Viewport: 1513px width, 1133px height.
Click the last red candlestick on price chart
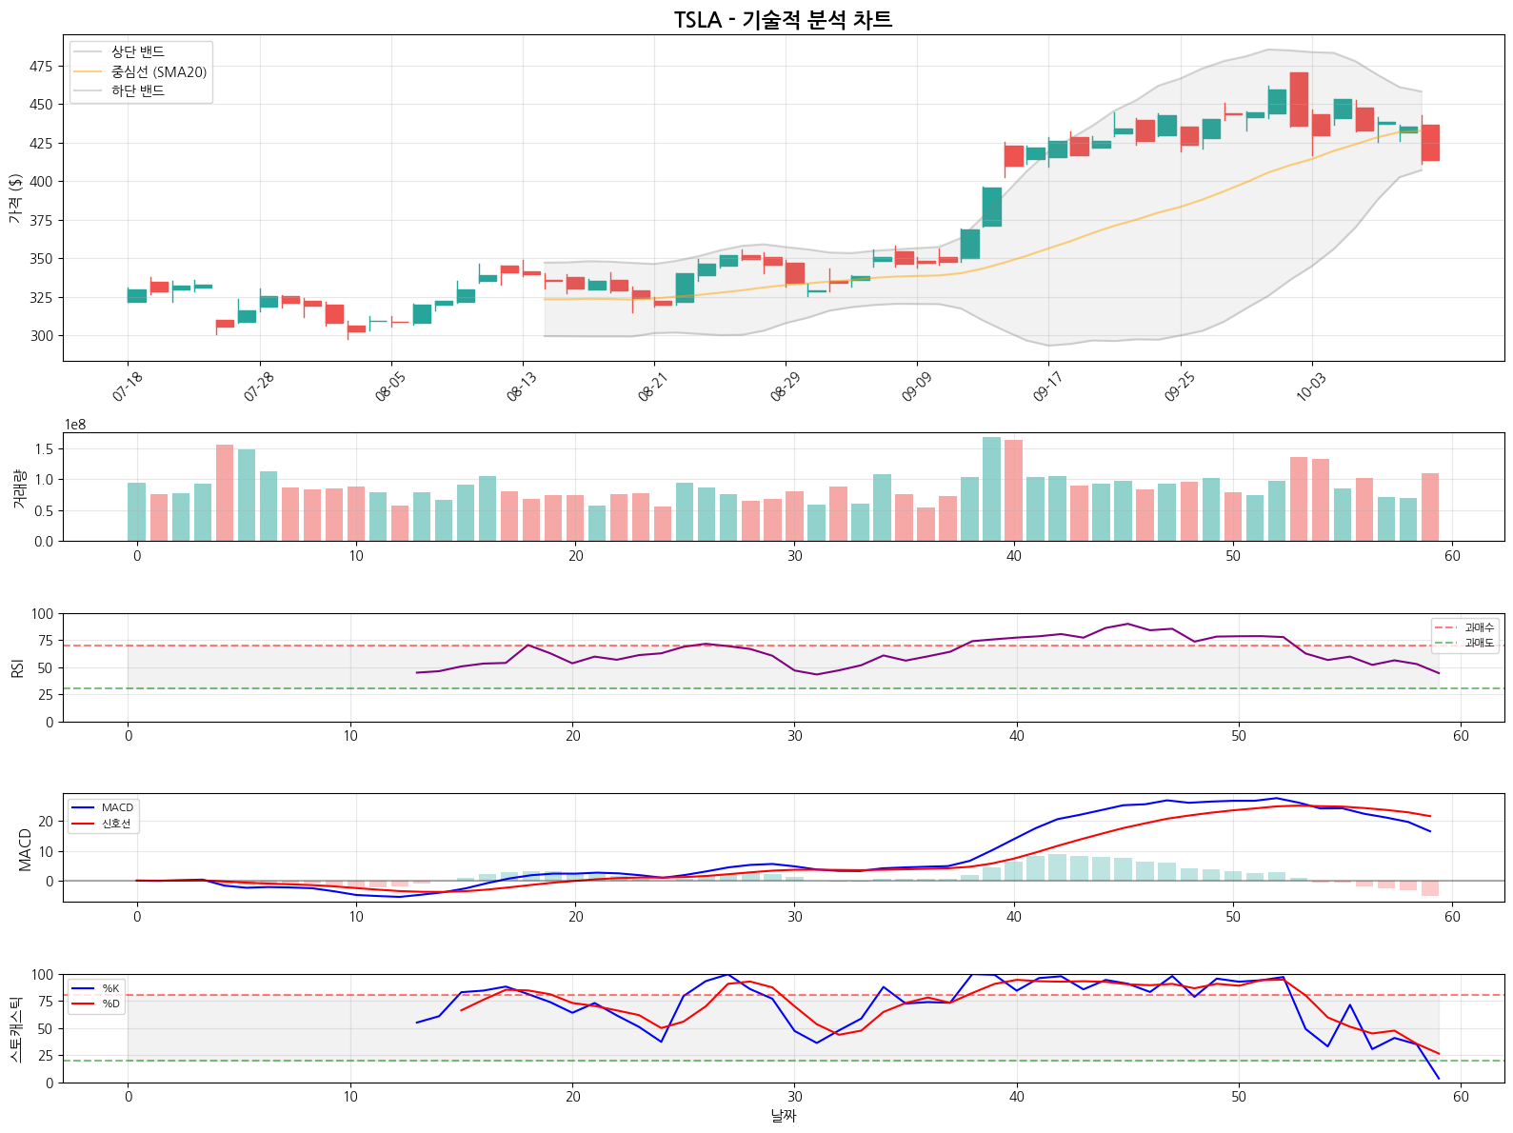[1430, 143]
